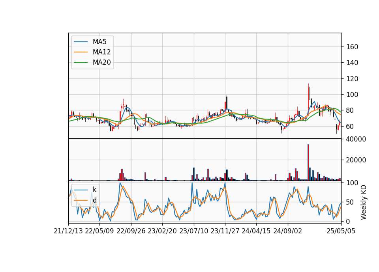This screenshot has height=272, width=379.
Task: Click the d legend label
Action: 94,200
